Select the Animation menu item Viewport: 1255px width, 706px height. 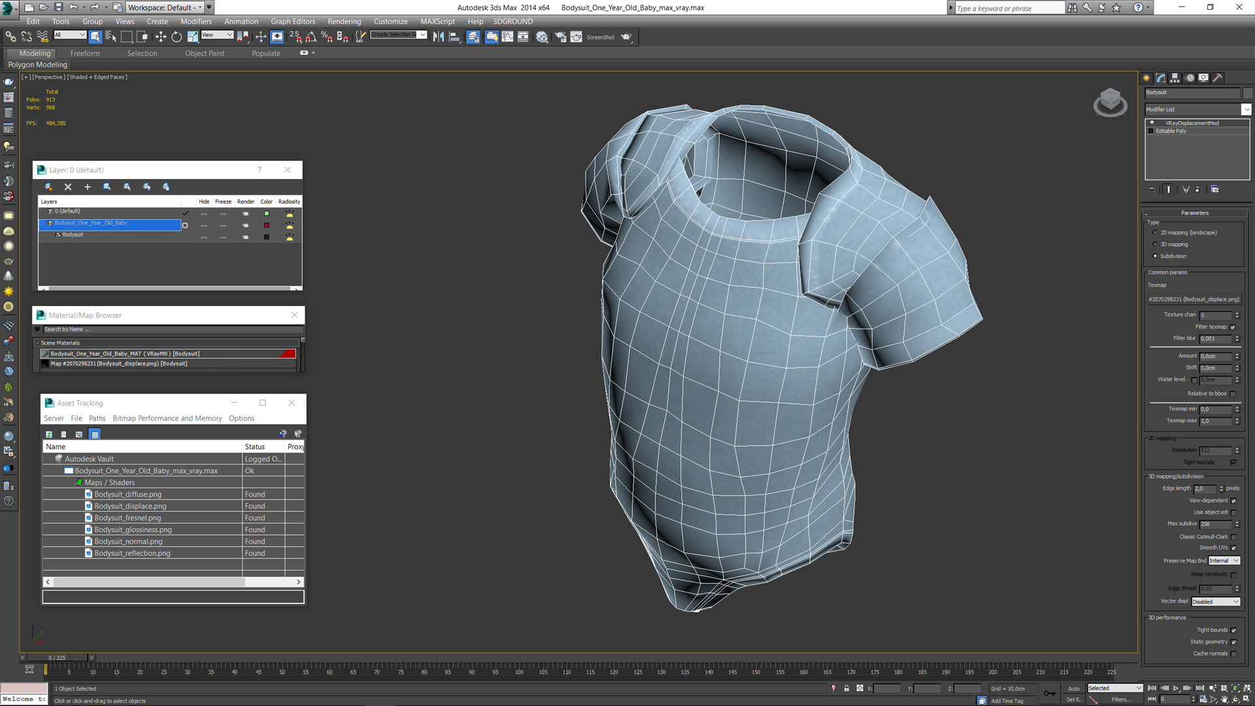(241, 21)
